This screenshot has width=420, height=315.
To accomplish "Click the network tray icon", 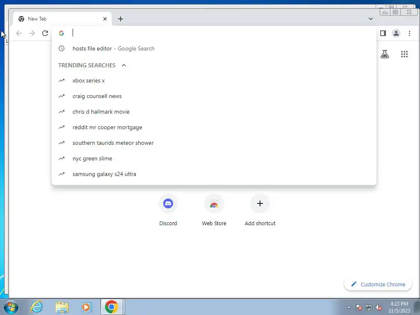I will [x=369, y=307].
